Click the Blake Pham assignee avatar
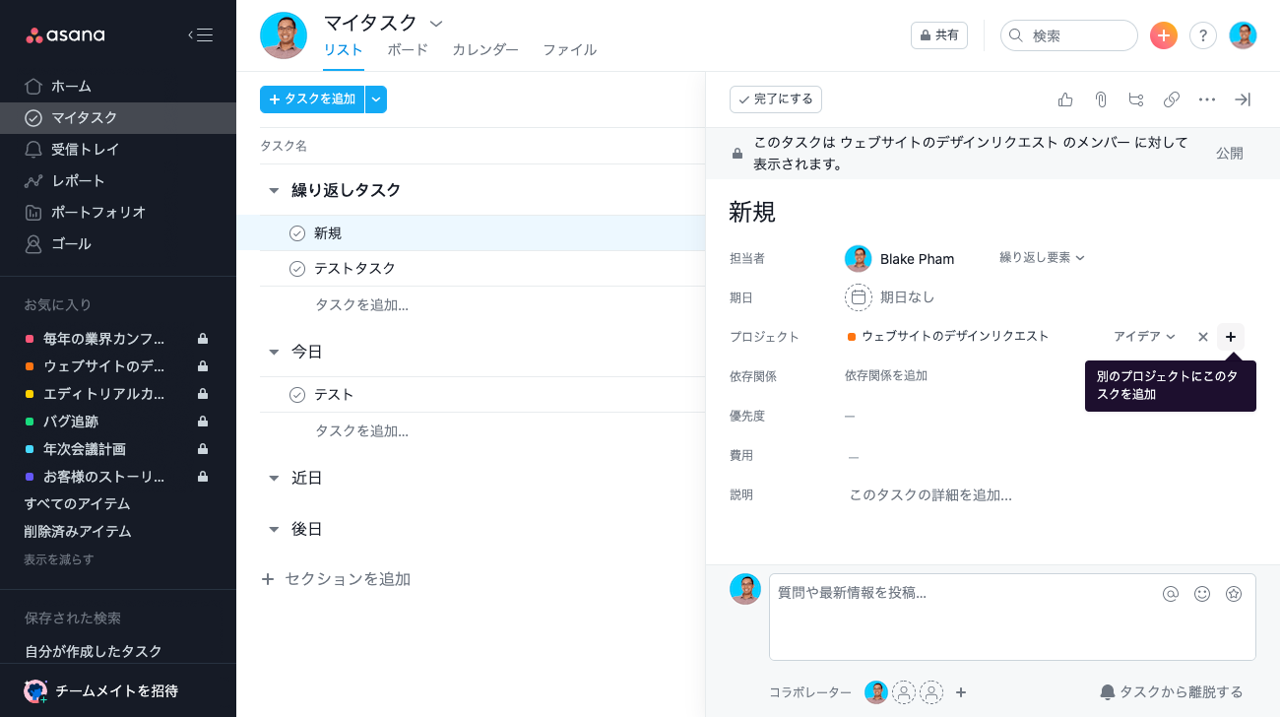This screenshot has width=1280, height=717. pos(859,259)
